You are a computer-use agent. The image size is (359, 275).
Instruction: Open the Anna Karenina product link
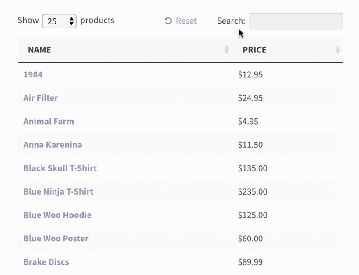(53, 145)
